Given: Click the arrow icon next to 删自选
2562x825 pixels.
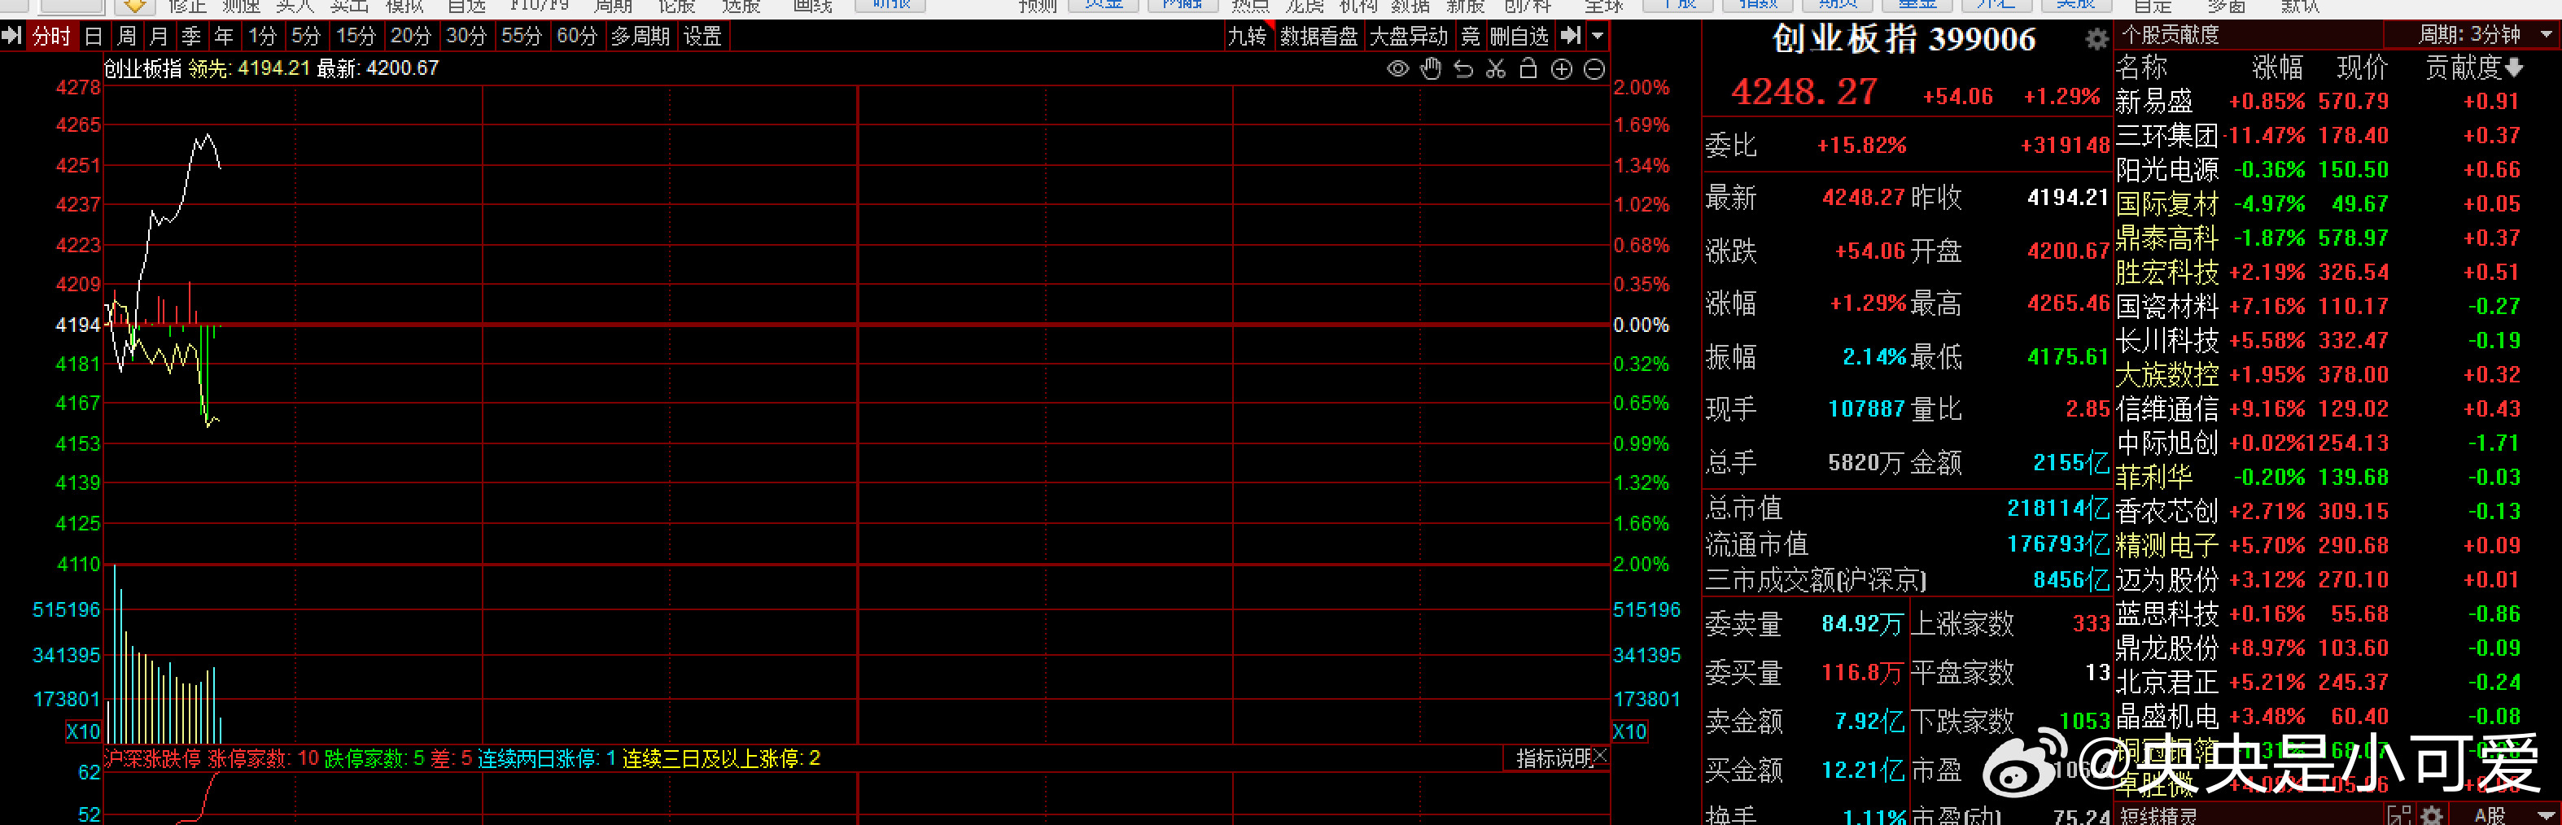Looking at the screenshot, I should 1571,36.
